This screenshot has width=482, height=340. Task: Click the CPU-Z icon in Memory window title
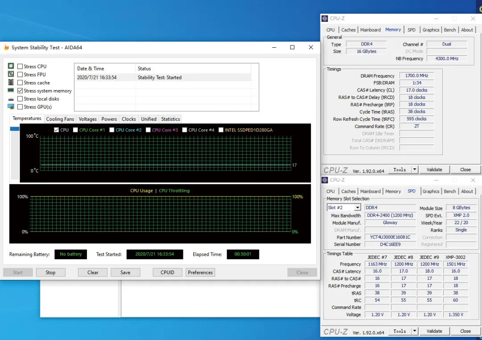[x=324, y=19]
